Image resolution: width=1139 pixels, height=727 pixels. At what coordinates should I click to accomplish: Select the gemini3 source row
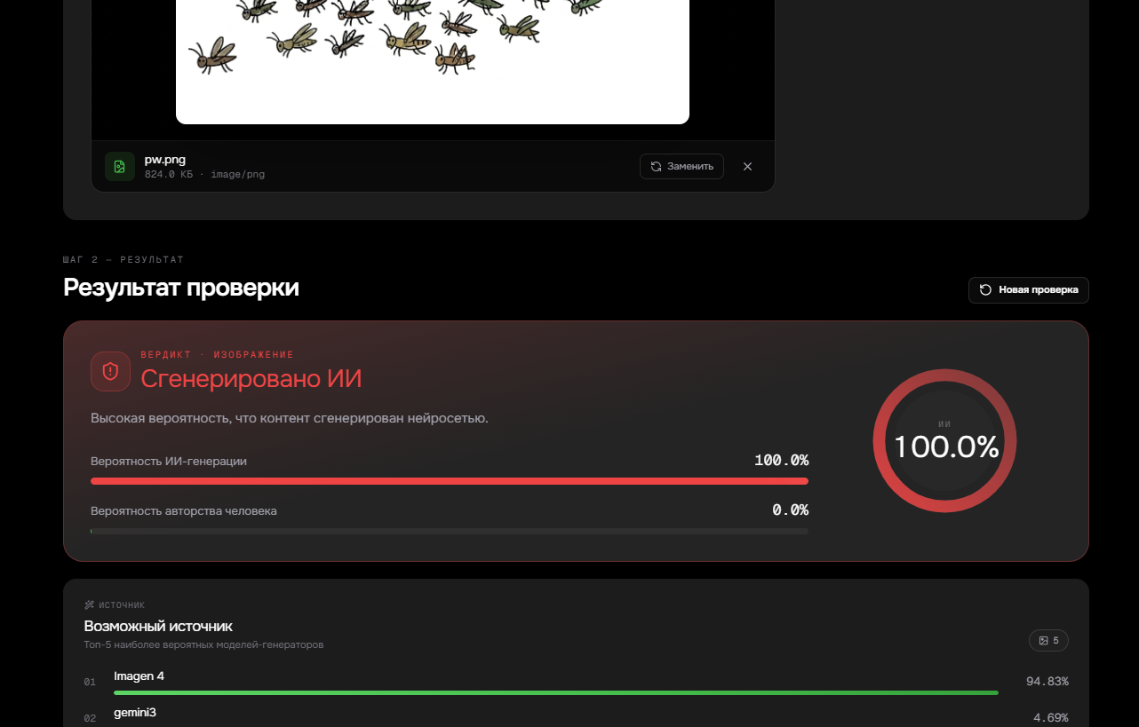(576, 717)
